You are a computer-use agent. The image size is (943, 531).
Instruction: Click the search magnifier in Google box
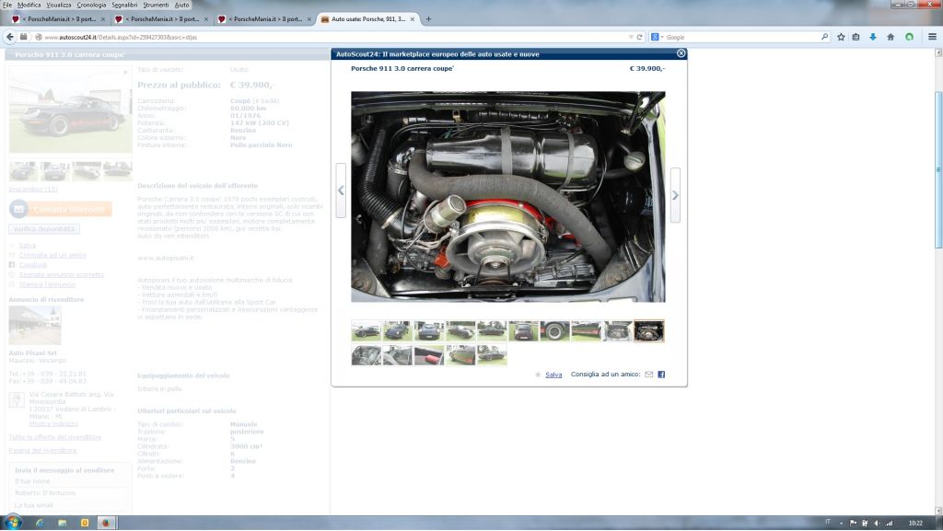point(824,37)
